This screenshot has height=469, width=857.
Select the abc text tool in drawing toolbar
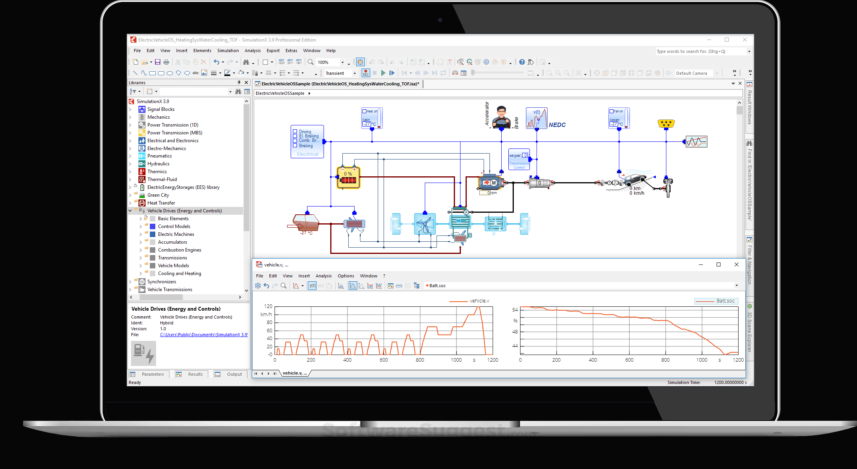coord(196,73)
